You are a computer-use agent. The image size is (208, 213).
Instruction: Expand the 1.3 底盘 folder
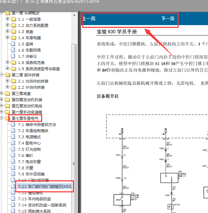pos(8,31)
